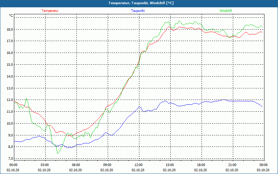The image size is (278, 174).
Task: Click the blue Taupunkt legend label
Action: coord(138,11)
